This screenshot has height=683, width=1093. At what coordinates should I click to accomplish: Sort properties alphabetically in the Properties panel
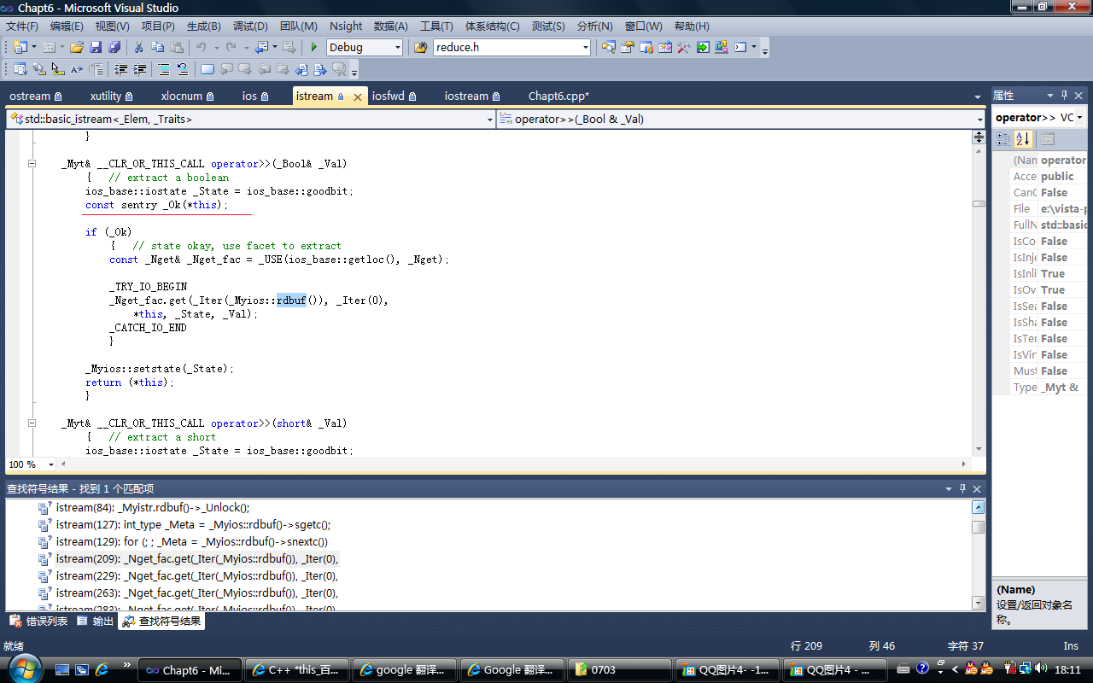point(1021,139)
